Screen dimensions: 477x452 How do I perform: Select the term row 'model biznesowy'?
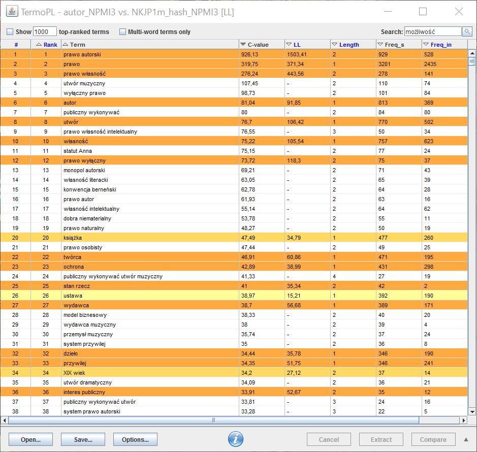pos(234,315)
